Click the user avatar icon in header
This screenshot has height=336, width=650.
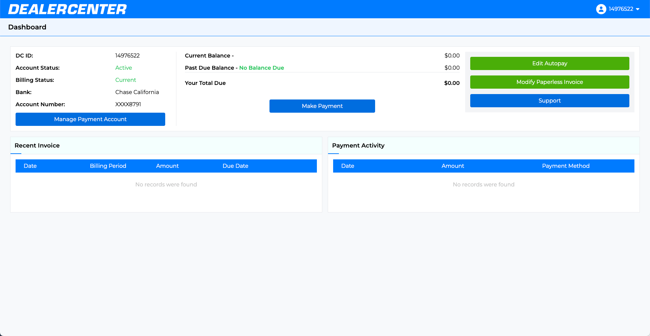(601, 9)
